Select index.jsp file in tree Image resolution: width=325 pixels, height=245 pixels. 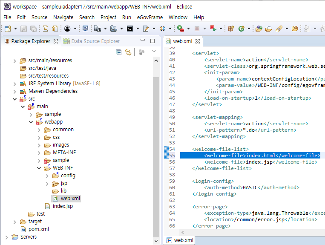tap(62, 206)
